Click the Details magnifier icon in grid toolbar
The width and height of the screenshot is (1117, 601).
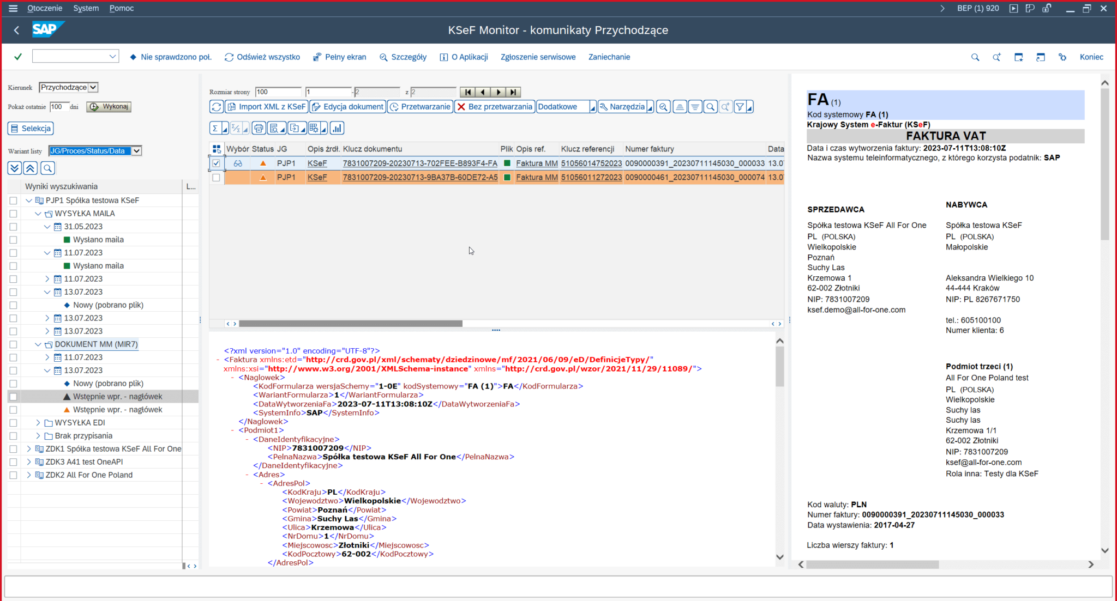click(x=663, y=107)
